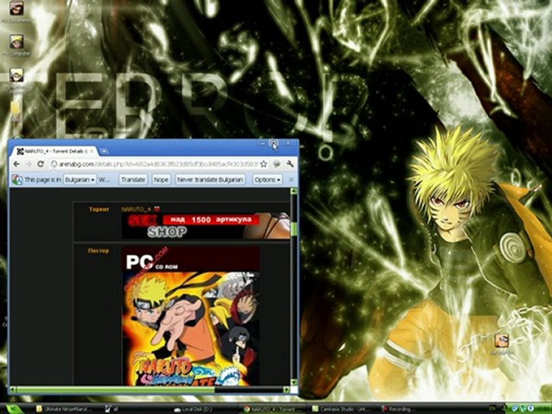The height and width of the screenshot is (414, 552).
Task: Bookmark this page with the star icon
Action: tap(264, 164)
